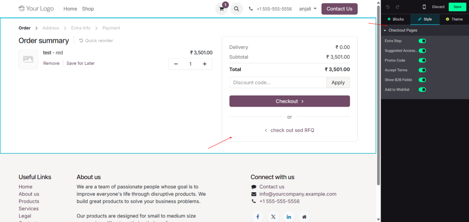Click the search magnifier icon
Viewport: 469px width, 222px height.
(x=236, y=9)
